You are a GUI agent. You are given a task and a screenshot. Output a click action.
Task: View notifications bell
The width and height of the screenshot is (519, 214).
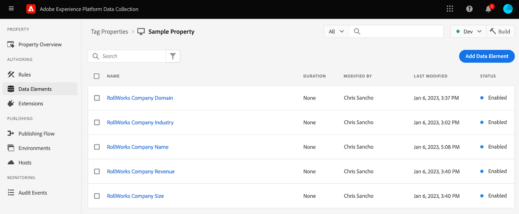[x=488, y=9]
